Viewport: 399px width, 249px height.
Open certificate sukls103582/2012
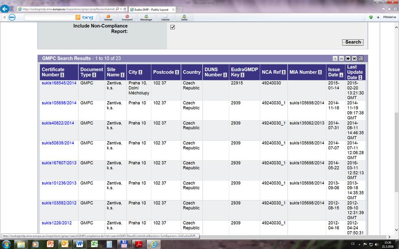(x=59, y=203)
